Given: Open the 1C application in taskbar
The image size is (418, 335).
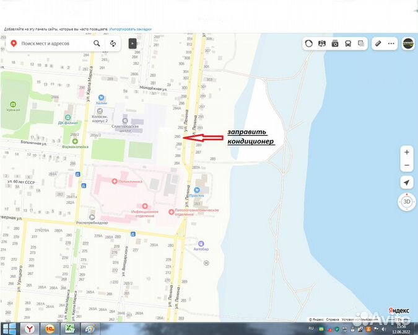Looking at the screenshot, I should click(x=50, y=329).
